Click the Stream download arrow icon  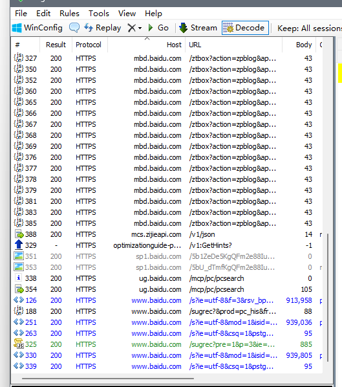click(183, 28)
